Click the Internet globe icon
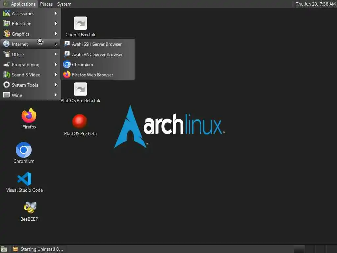Screen dimensions: 337x253 coord(7,44)
